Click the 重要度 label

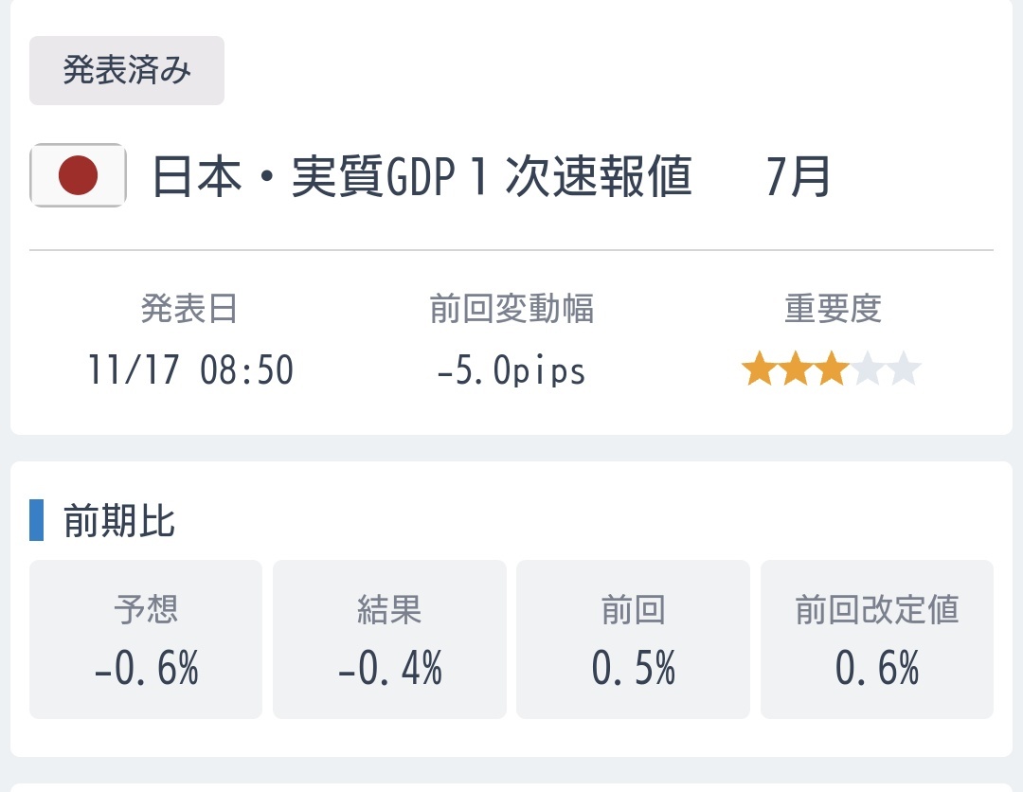[x=833, y=309]
